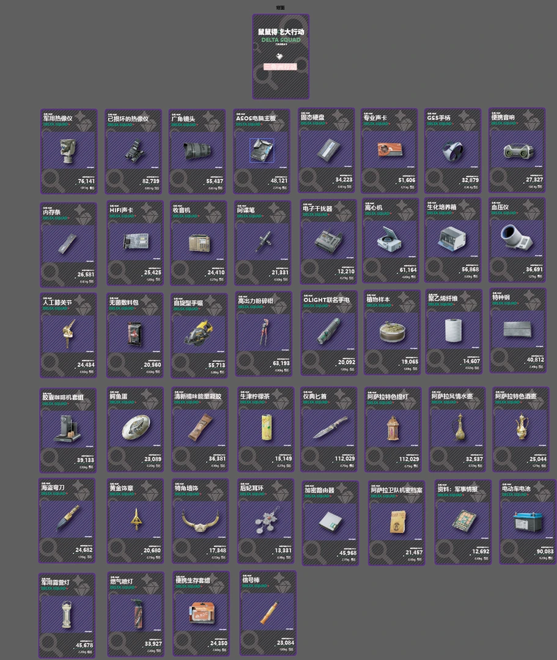This screenshot has width=557, height=660.
Task: Click the EV battery image on 电动车电池 card
Action: [527, 522]
